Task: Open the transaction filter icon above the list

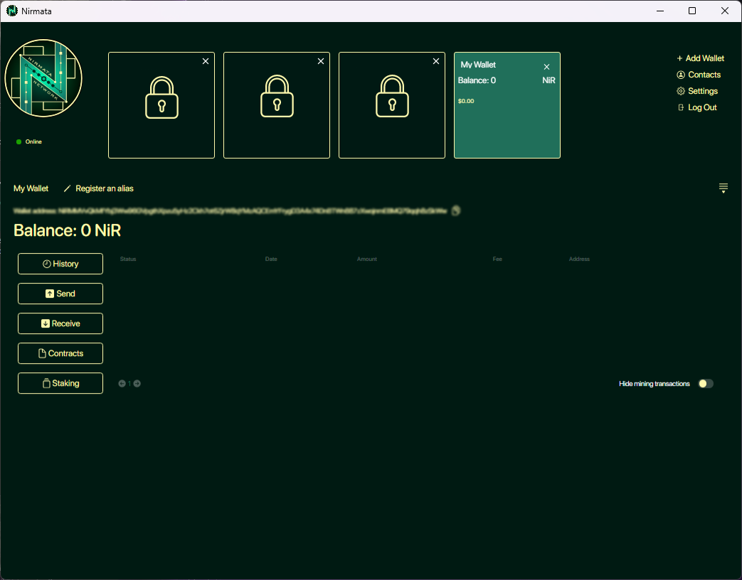Action: click(x=724, y=188)
